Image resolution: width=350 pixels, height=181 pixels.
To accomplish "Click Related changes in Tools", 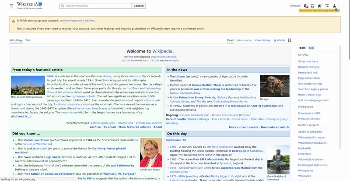I will tap(309, 67).
